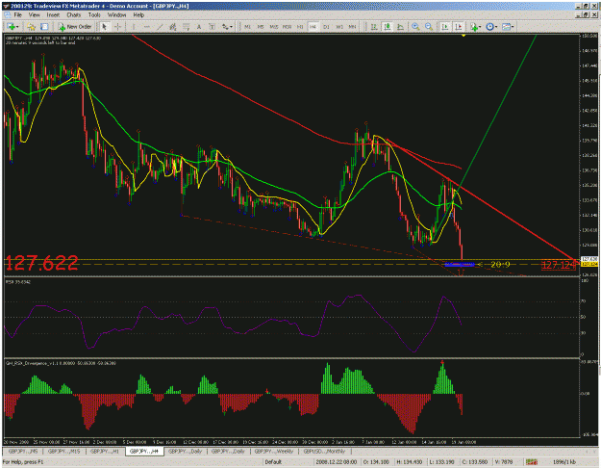
Task: Select the Fibonacci Retracement tool
Action: (x=187, y=27)
